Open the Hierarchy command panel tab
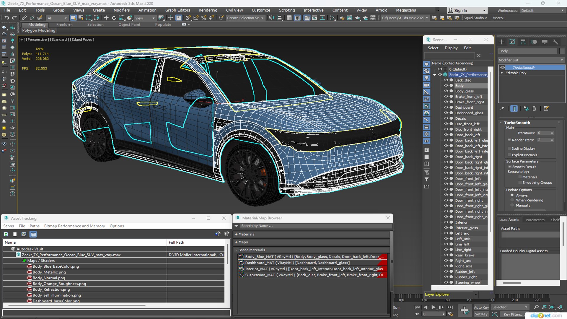The image size is (567, 319). (x=523, y=42)
